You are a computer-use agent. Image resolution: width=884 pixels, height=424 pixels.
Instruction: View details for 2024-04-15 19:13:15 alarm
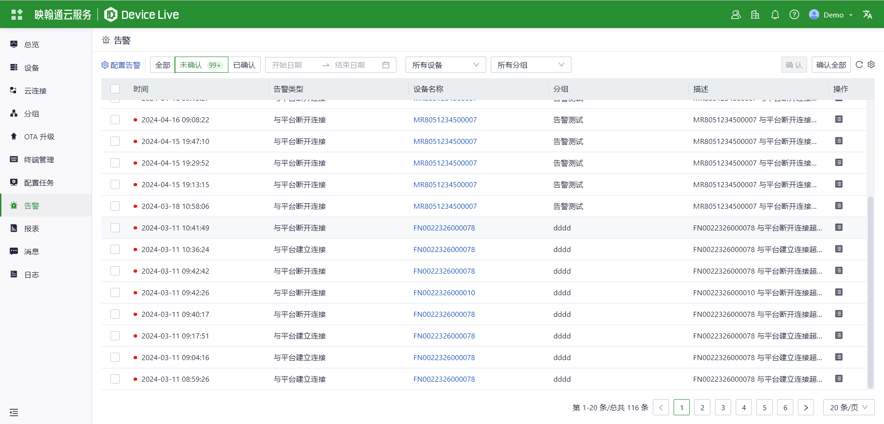pos(839,184)
